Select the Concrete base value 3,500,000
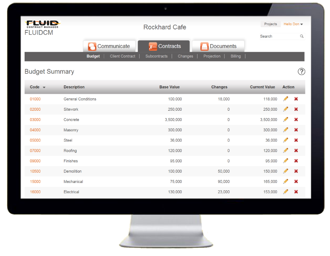330x256 pixels. pos(173,119)
